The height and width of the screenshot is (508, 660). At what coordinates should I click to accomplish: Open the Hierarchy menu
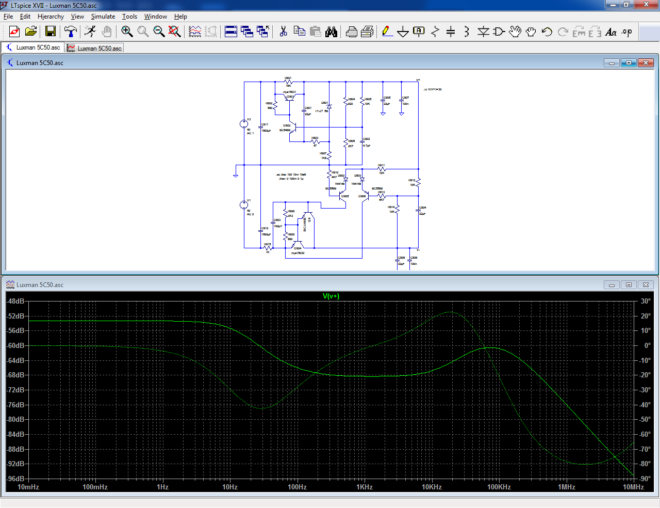(x=51, y=17)
